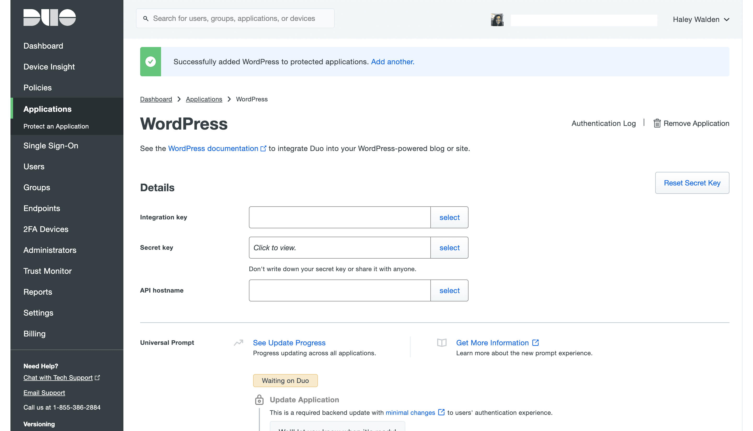753x431 pixels.
Task: Click the Universal Prompt trend arrow icon
Action: [238, 342]
